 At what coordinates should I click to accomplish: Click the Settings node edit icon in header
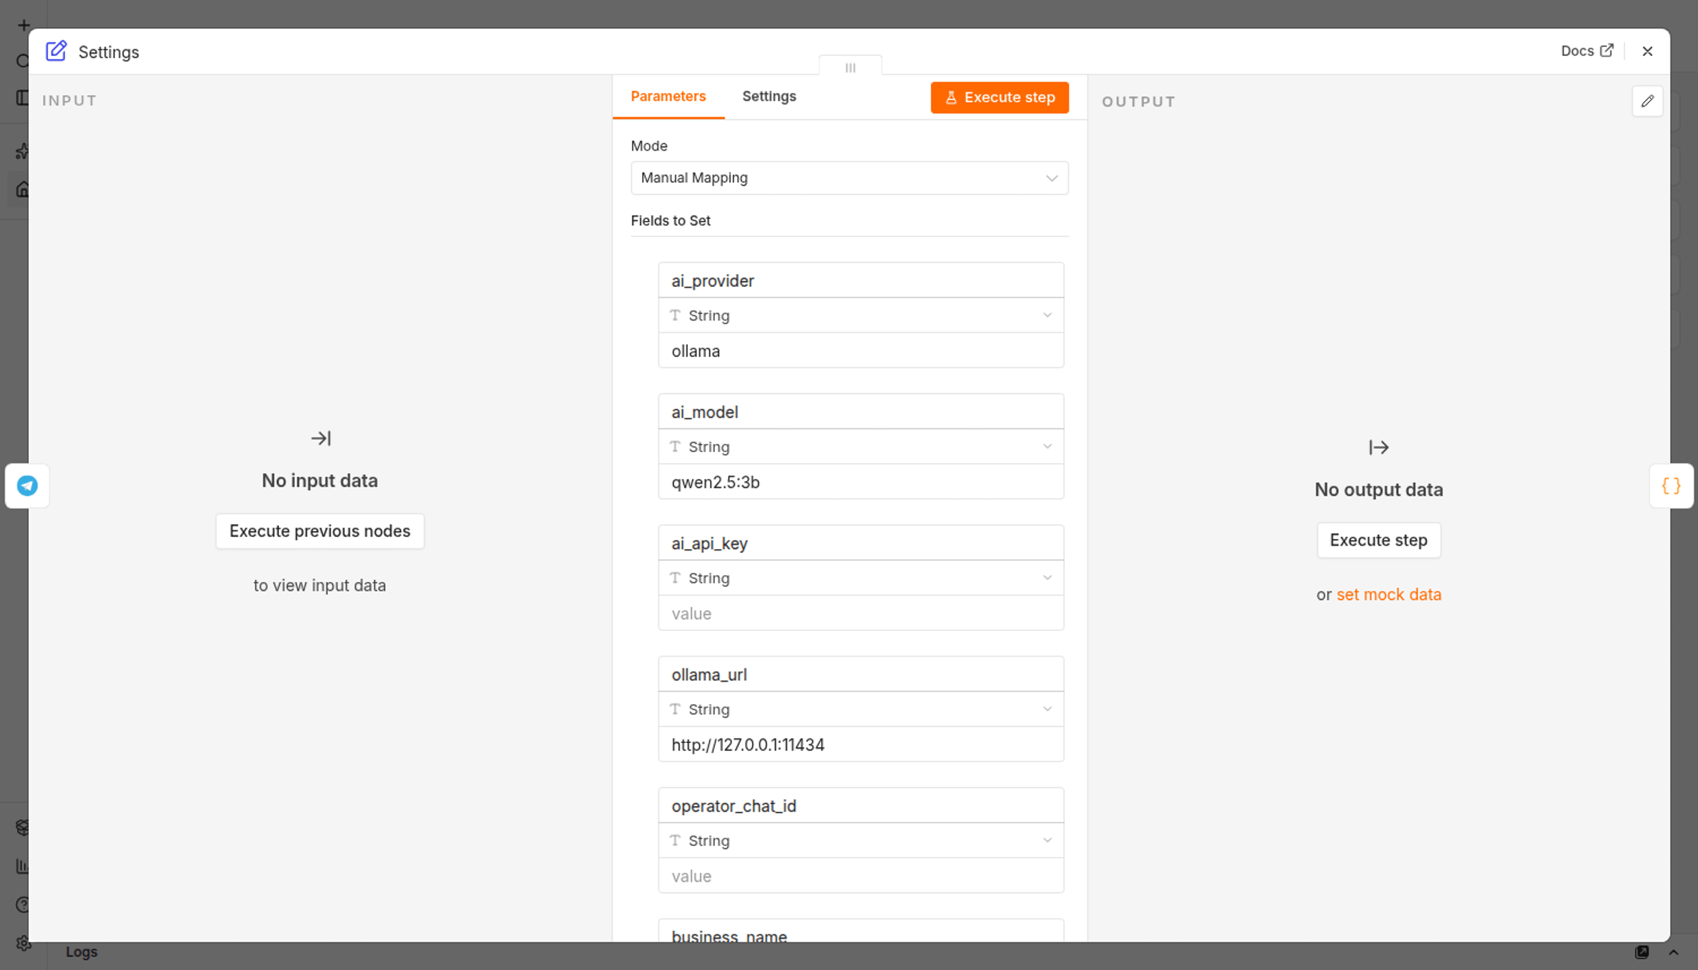point(56,51)
